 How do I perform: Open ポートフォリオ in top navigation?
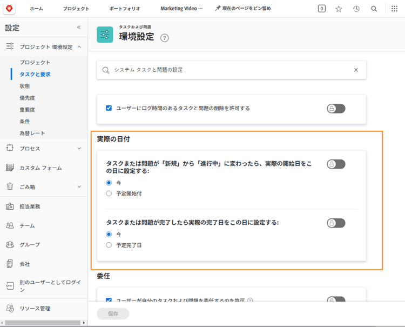pos(125,9)
